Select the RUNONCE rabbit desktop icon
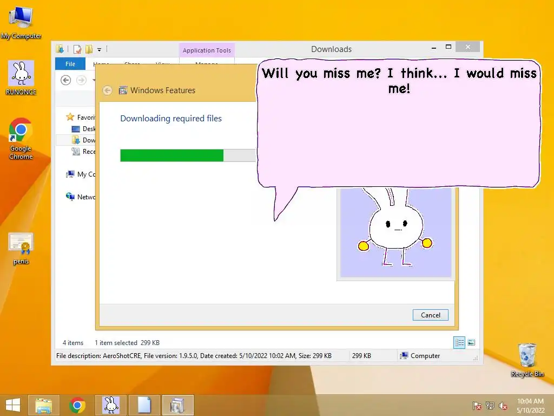This screenshot has width=554, height=416. (21, 78)
